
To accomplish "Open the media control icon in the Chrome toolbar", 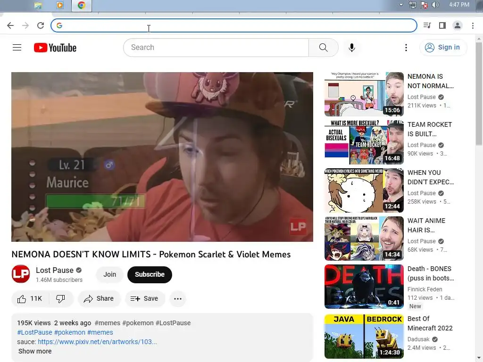I will point(427,25).
